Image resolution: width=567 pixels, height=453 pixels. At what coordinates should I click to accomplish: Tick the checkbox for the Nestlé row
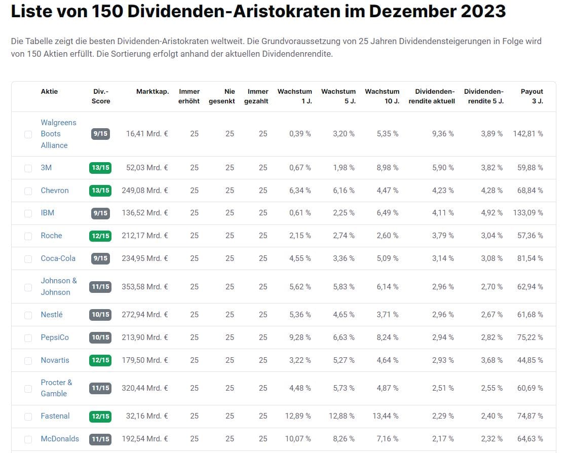pyautogui.click(x=28, y=315)
